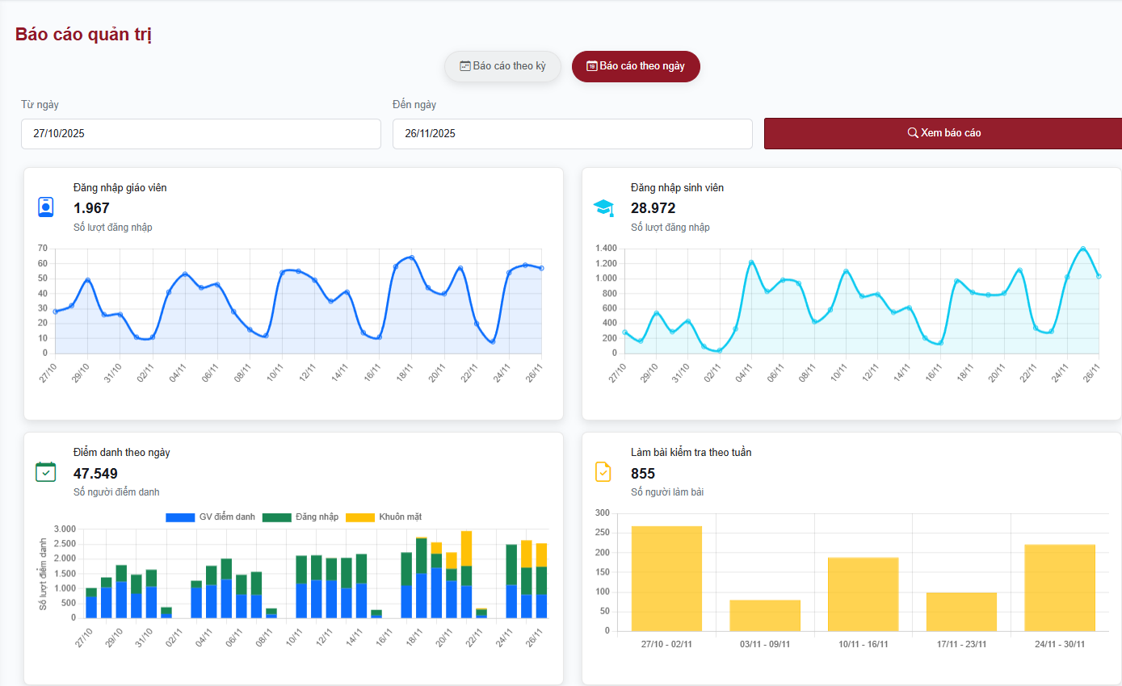Click the blue GV điểm danh color swatch

(x=180, y=517)
